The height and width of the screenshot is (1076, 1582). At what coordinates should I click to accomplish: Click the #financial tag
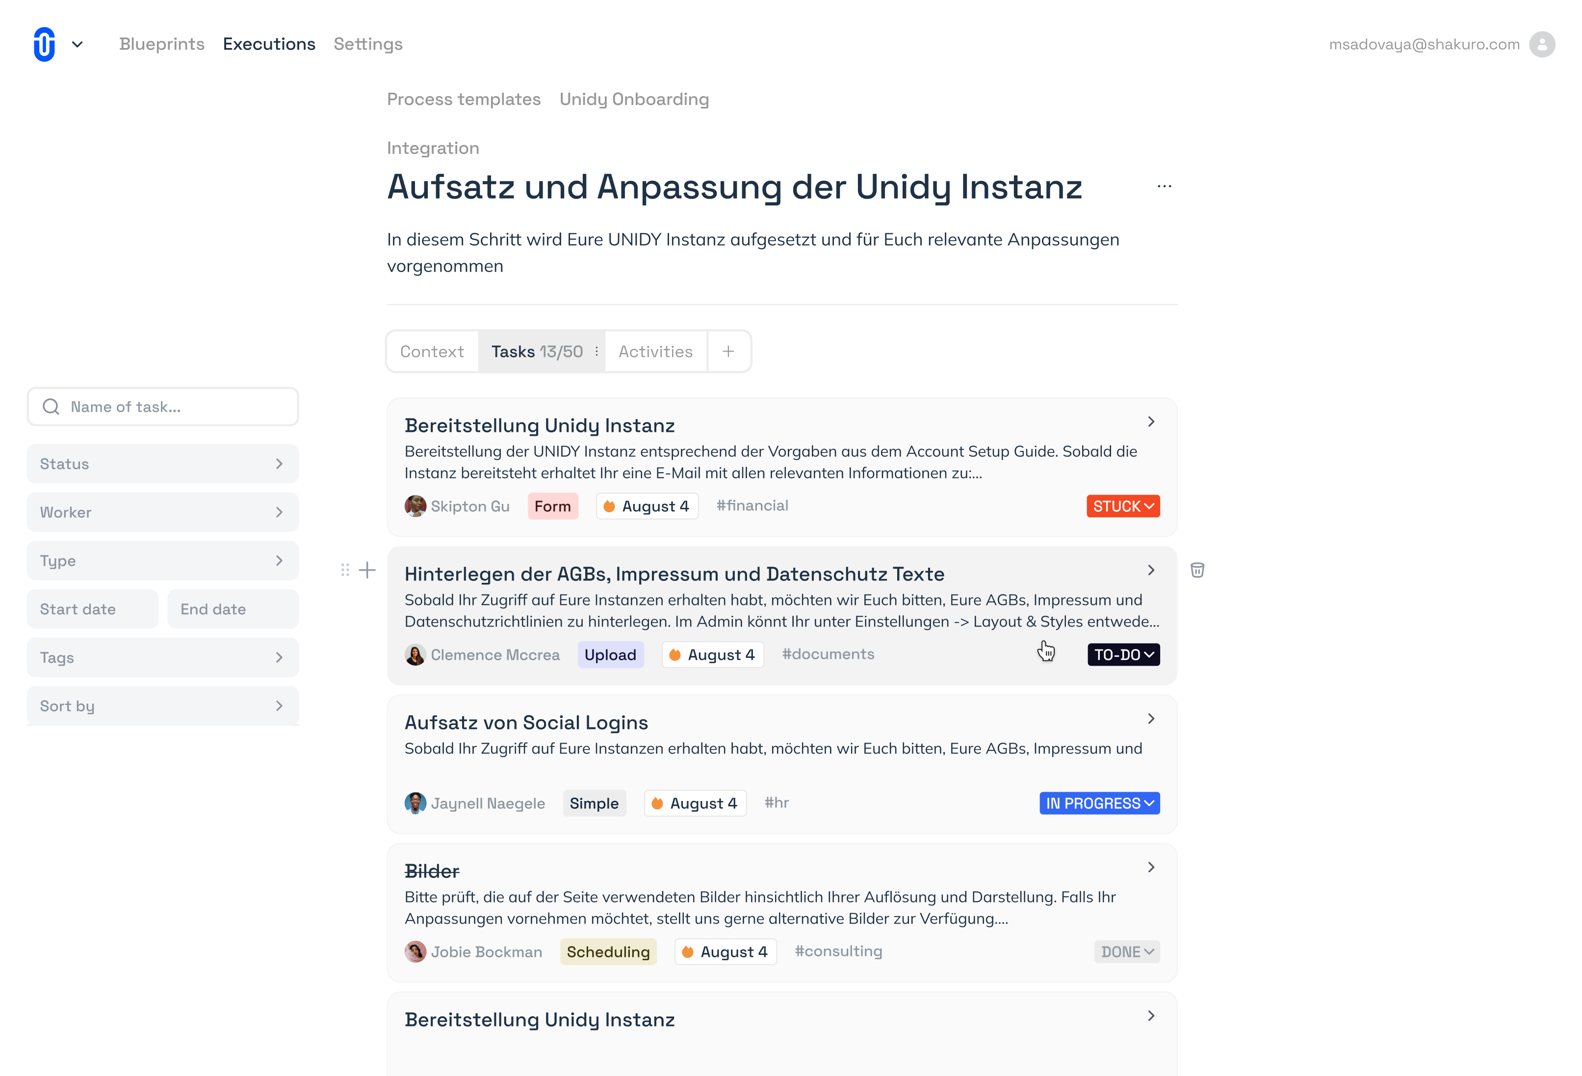[752, 505]
